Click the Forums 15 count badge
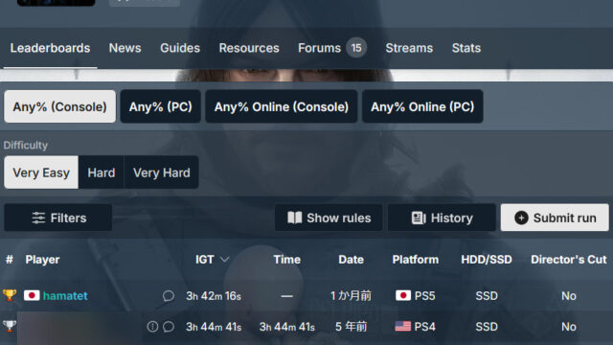The height and width of the screenshot is (345, 613). [356, 48]
